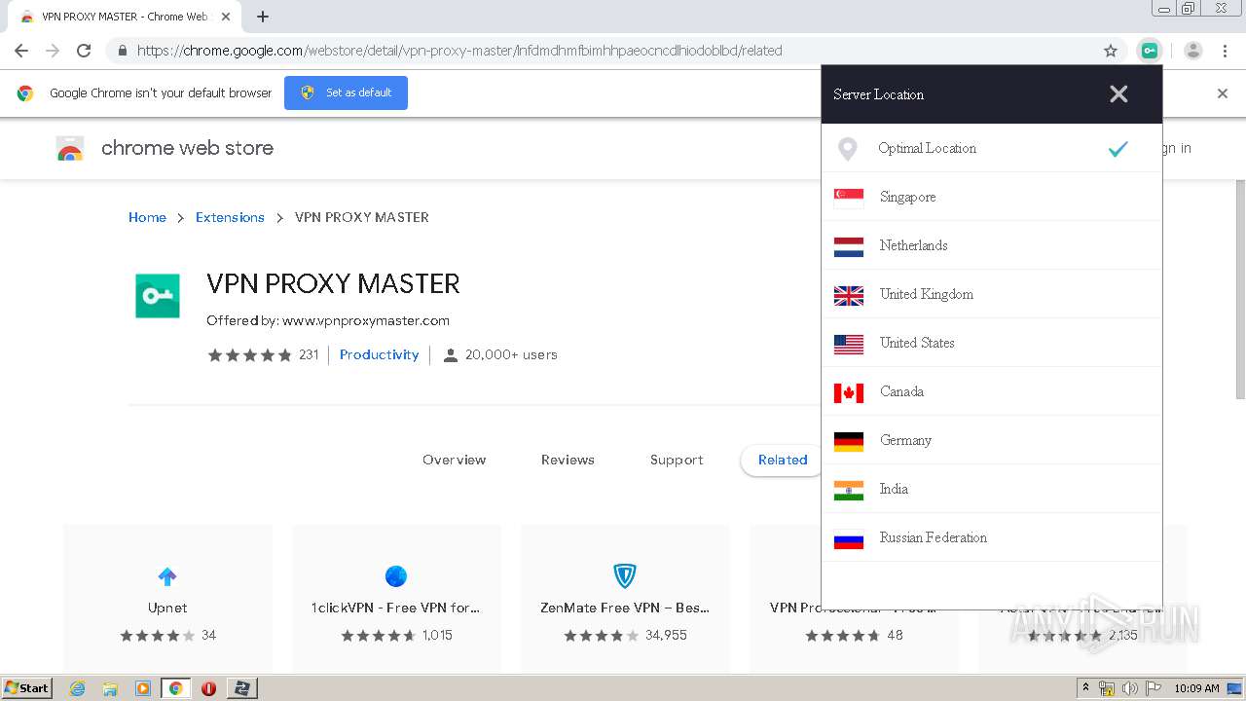Select the Netherlands server location
Screen dimensions: 1246x701
click(992, 245)
